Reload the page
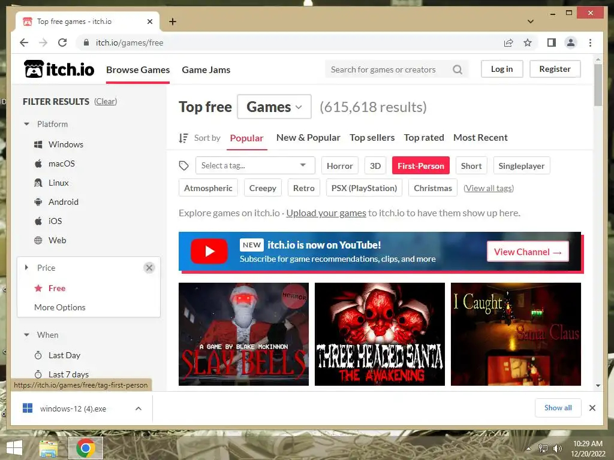The width and height of the screenshot is (614, 460). coord(62,43)
